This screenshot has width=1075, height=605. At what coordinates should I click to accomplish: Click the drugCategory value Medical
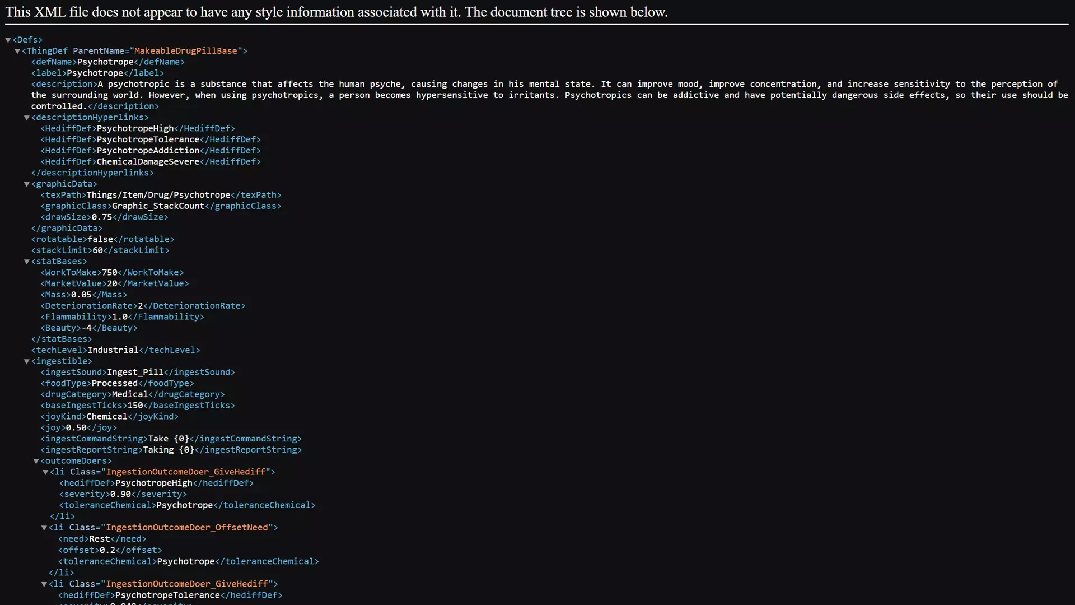pos(130,394)
